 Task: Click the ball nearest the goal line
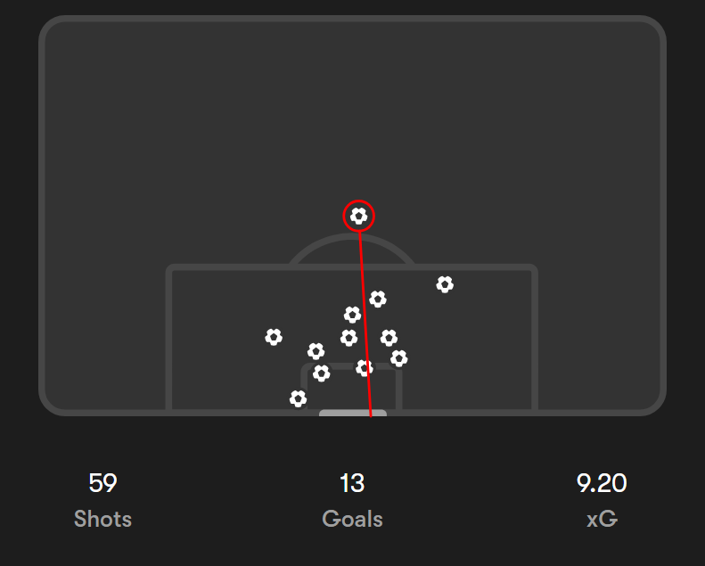(x=299, y=398)
